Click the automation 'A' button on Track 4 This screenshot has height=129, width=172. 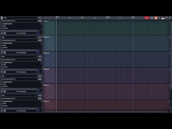coord(169,69)
